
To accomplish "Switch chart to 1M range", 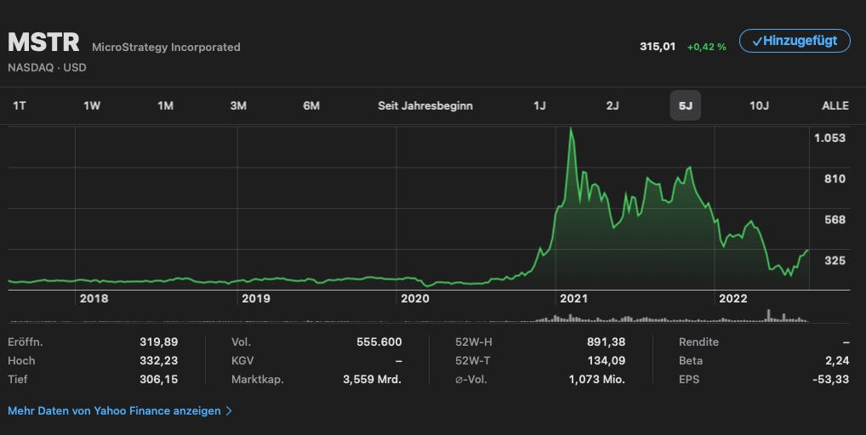I will [x=165, y=105].
